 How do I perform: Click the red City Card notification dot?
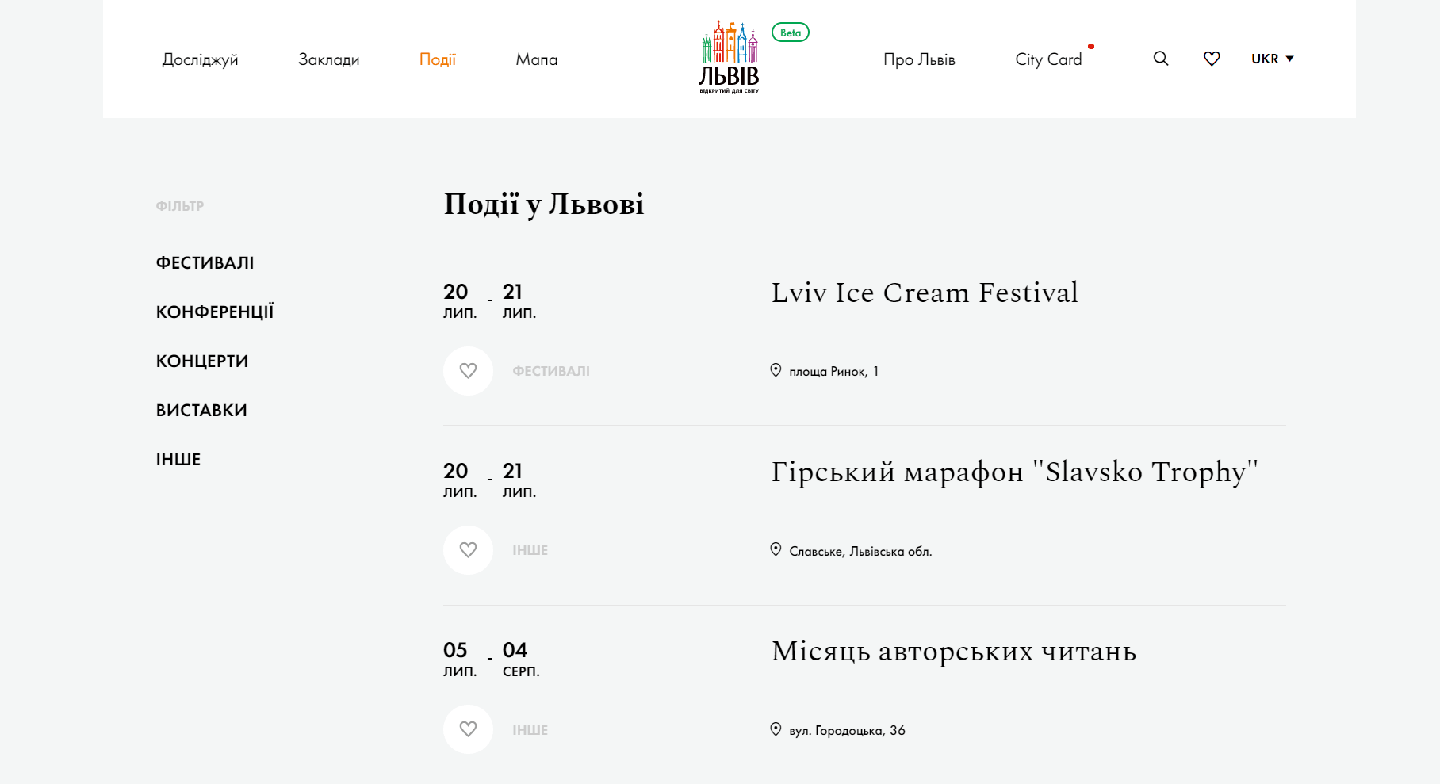1091,47
